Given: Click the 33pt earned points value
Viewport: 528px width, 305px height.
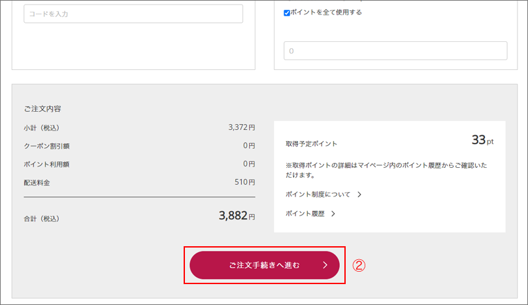Looking at the screenshot, I should coord(483,140).
